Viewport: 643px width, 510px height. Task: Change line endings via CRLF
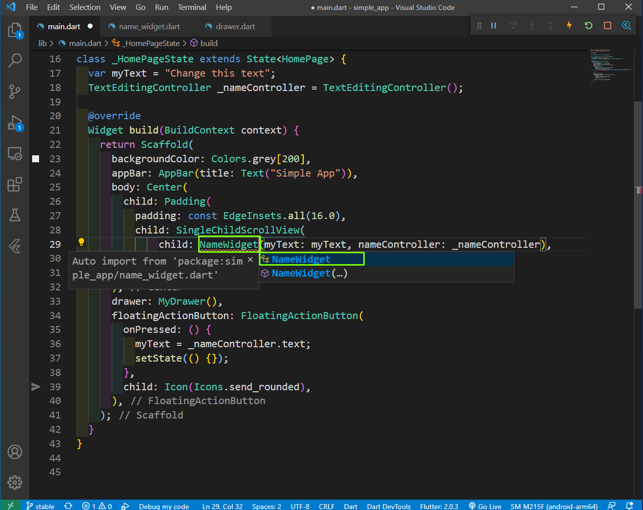coord(327,506)
